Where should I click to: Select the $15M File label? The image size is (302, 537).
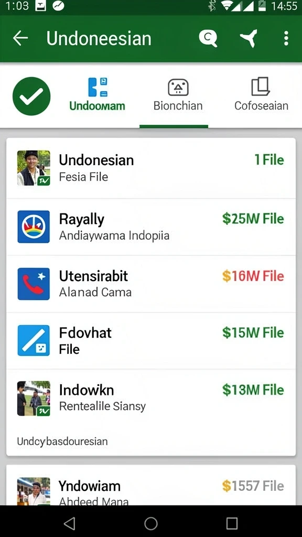253,332
